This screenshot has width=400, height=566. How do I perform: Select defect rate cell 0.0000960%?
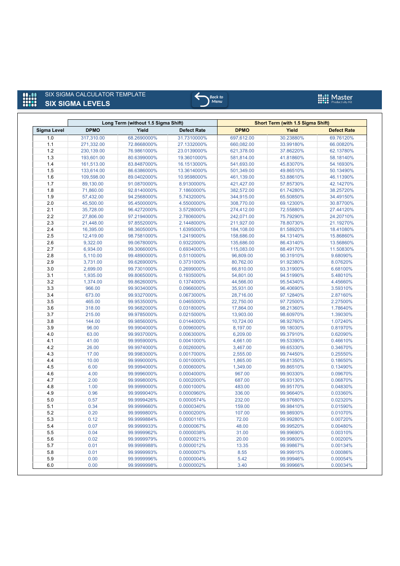pyautogui.click(x=193, y=393)
